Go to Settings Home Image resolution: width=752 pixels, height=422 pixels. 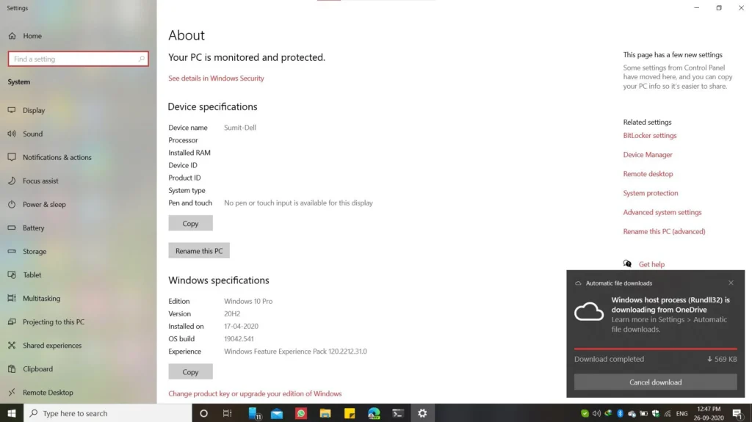pos(32,36)
